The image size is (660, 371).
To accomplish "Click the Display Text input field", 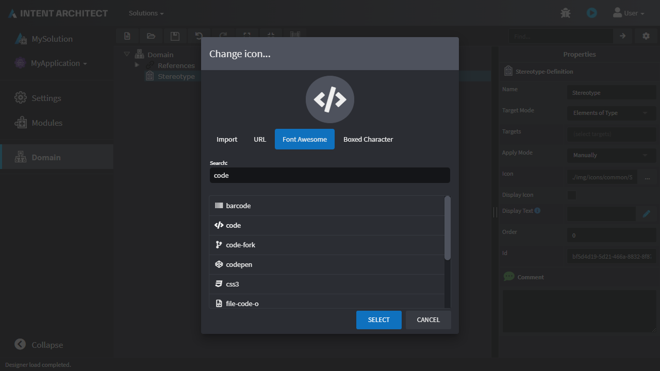I will pyautogui.click(x=601, y=214).
